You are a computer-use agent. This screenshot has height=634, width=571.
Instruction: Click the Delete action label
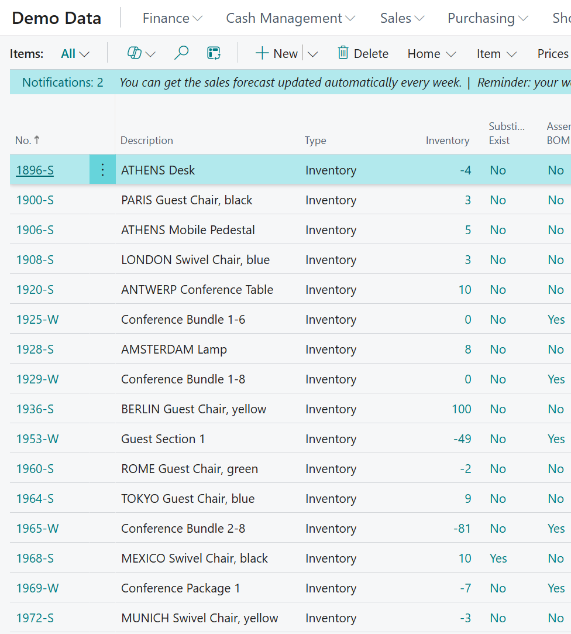370,53
